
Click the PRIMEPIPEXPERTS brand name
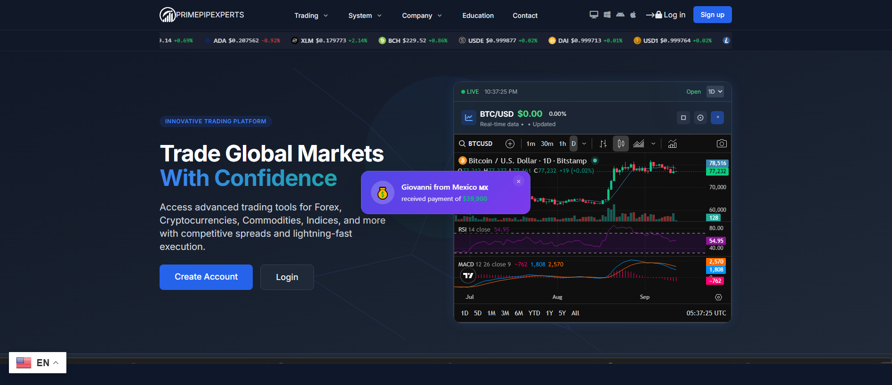[x=210, y=15]
